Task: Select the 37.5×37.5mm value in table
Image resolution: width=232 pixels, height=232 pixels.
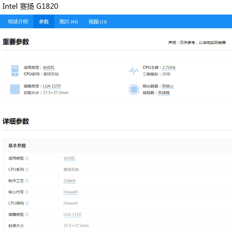Action: pyautogui.click(x=76, y=226)
